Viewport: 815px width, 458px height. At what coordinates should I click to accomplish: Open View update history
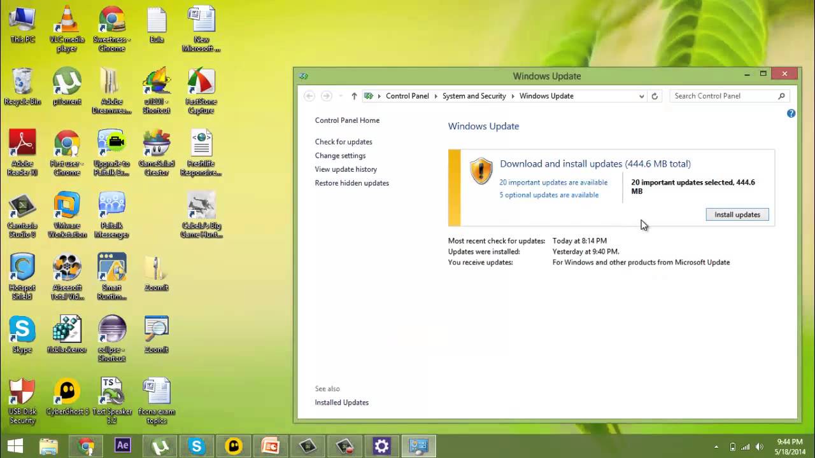click(x=346, y=169)
